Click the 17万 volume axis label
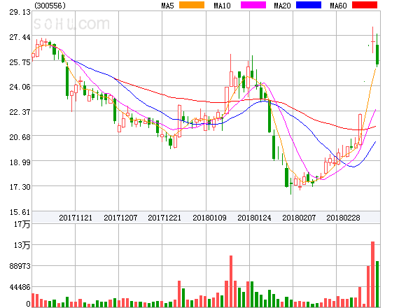Screen dimensions: 420x308 pos(22,224)
